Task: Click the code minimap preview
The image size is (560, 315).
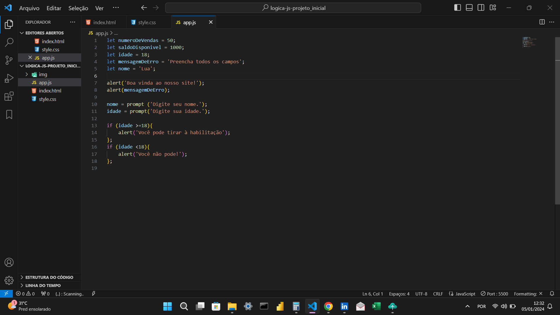Action: (x=530, y=42)
